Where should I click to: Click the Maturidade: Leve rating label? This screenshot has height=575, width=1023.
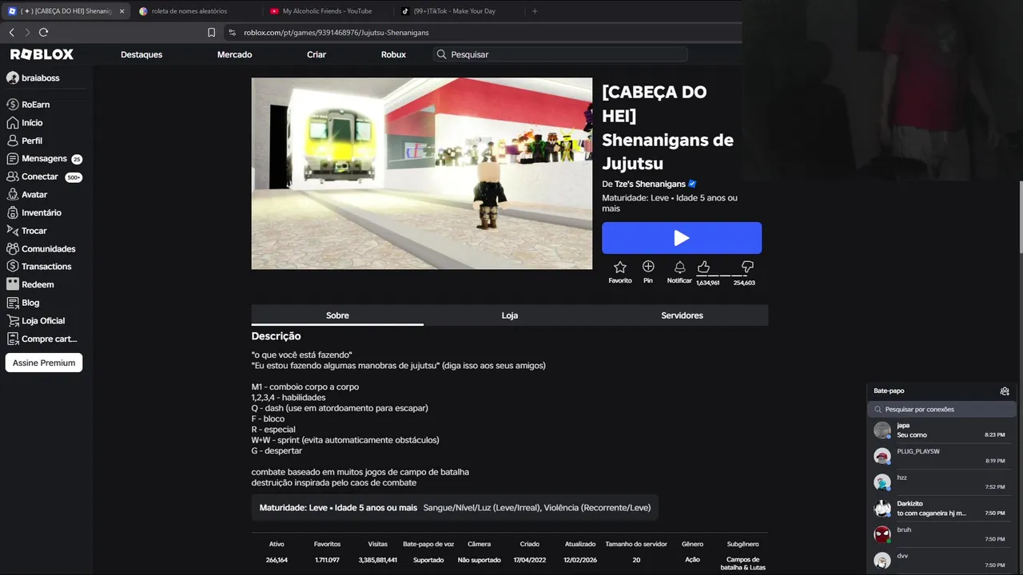[338, 508]
